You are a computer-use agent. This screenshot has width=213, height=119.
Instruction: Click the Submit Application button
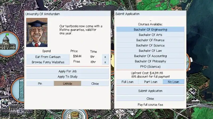[150, 91]
